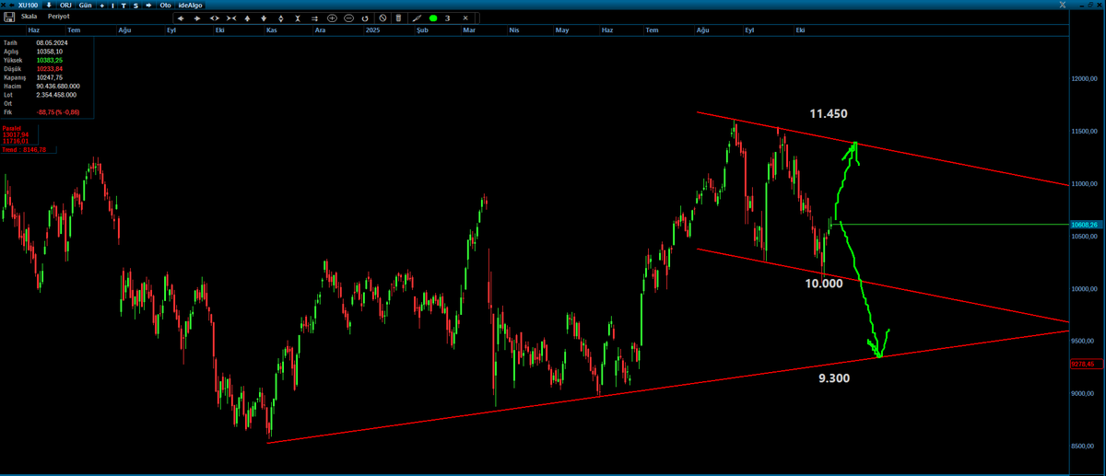The height and width of the screenshot is (476, 1106).
Task: Delete drawings with the trash icon
Action: 398,18
